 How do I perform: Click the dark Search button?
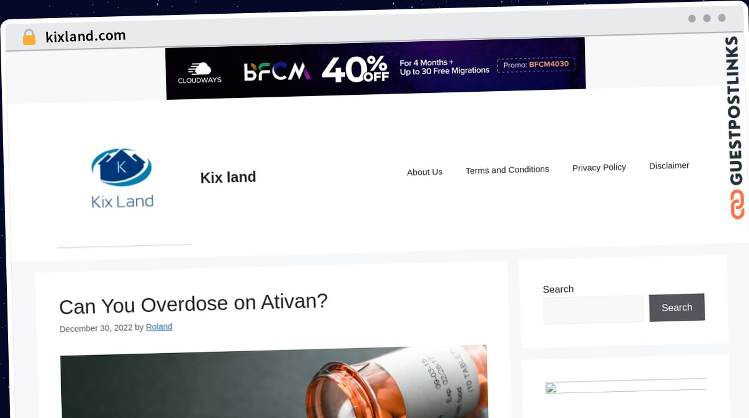click(677, 308)
